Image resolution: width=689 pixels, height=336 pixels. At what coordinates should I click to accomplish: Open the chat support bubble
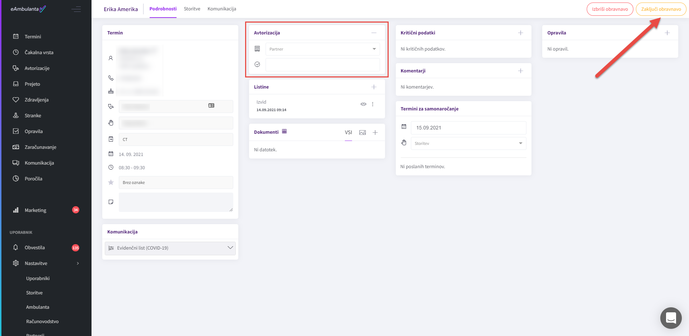670,318
